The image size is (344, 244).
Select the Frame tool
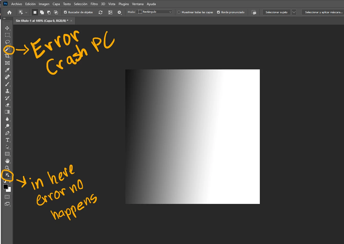pyautogui.click(x=7, y=63)
